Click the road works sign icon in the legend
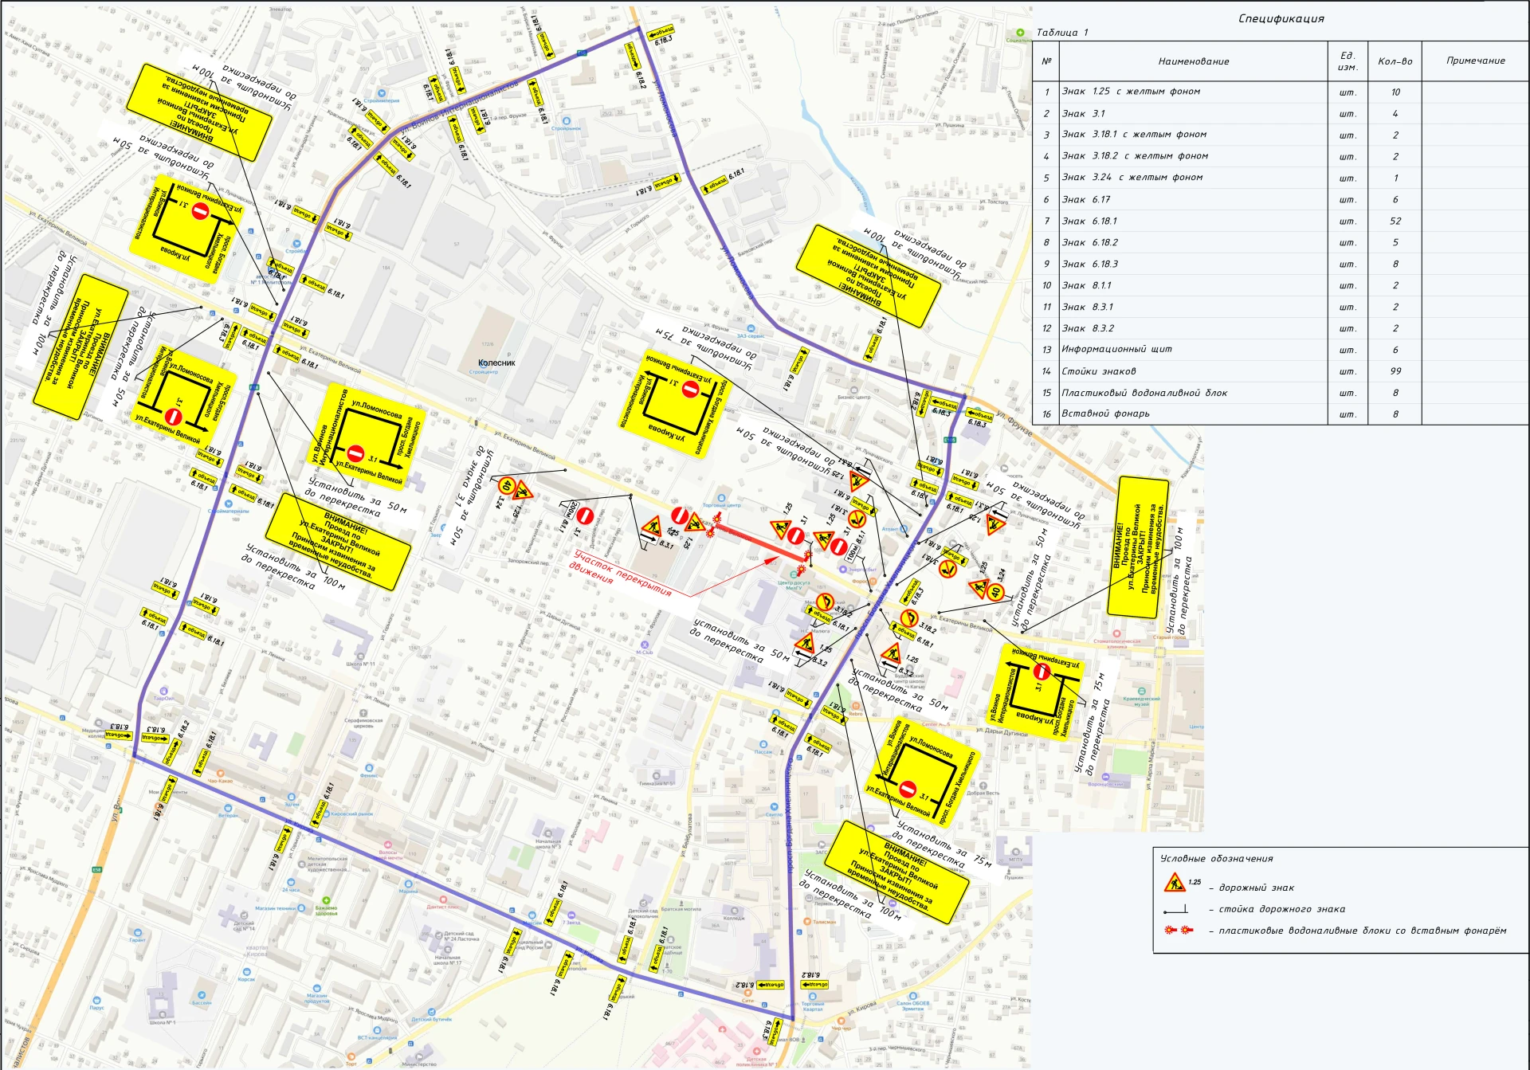Screen dimensions: 1530x1070 coord(1174,883)
